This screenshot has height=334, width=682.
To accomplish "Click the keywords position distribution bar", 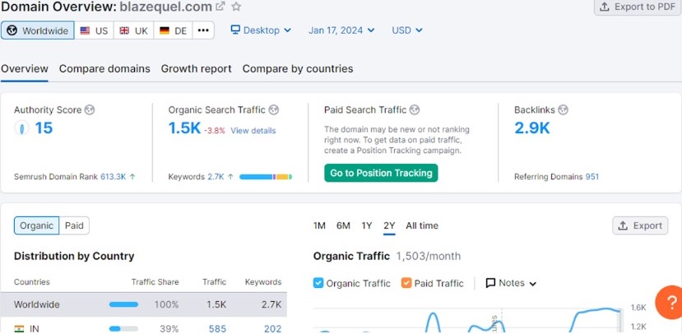I will point(266,177).
